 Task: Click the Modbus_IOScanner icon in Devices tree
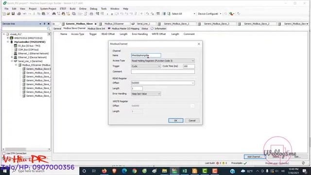(19, 65)
